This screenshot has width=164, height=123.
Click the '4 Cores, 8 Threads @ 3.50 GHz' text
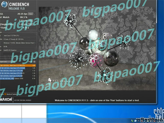click(13, 39)
